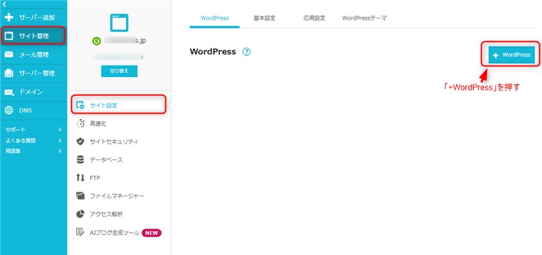Click the building icon for サーバー管理
The width and height of the screenshot is (542, 255).
9,73
